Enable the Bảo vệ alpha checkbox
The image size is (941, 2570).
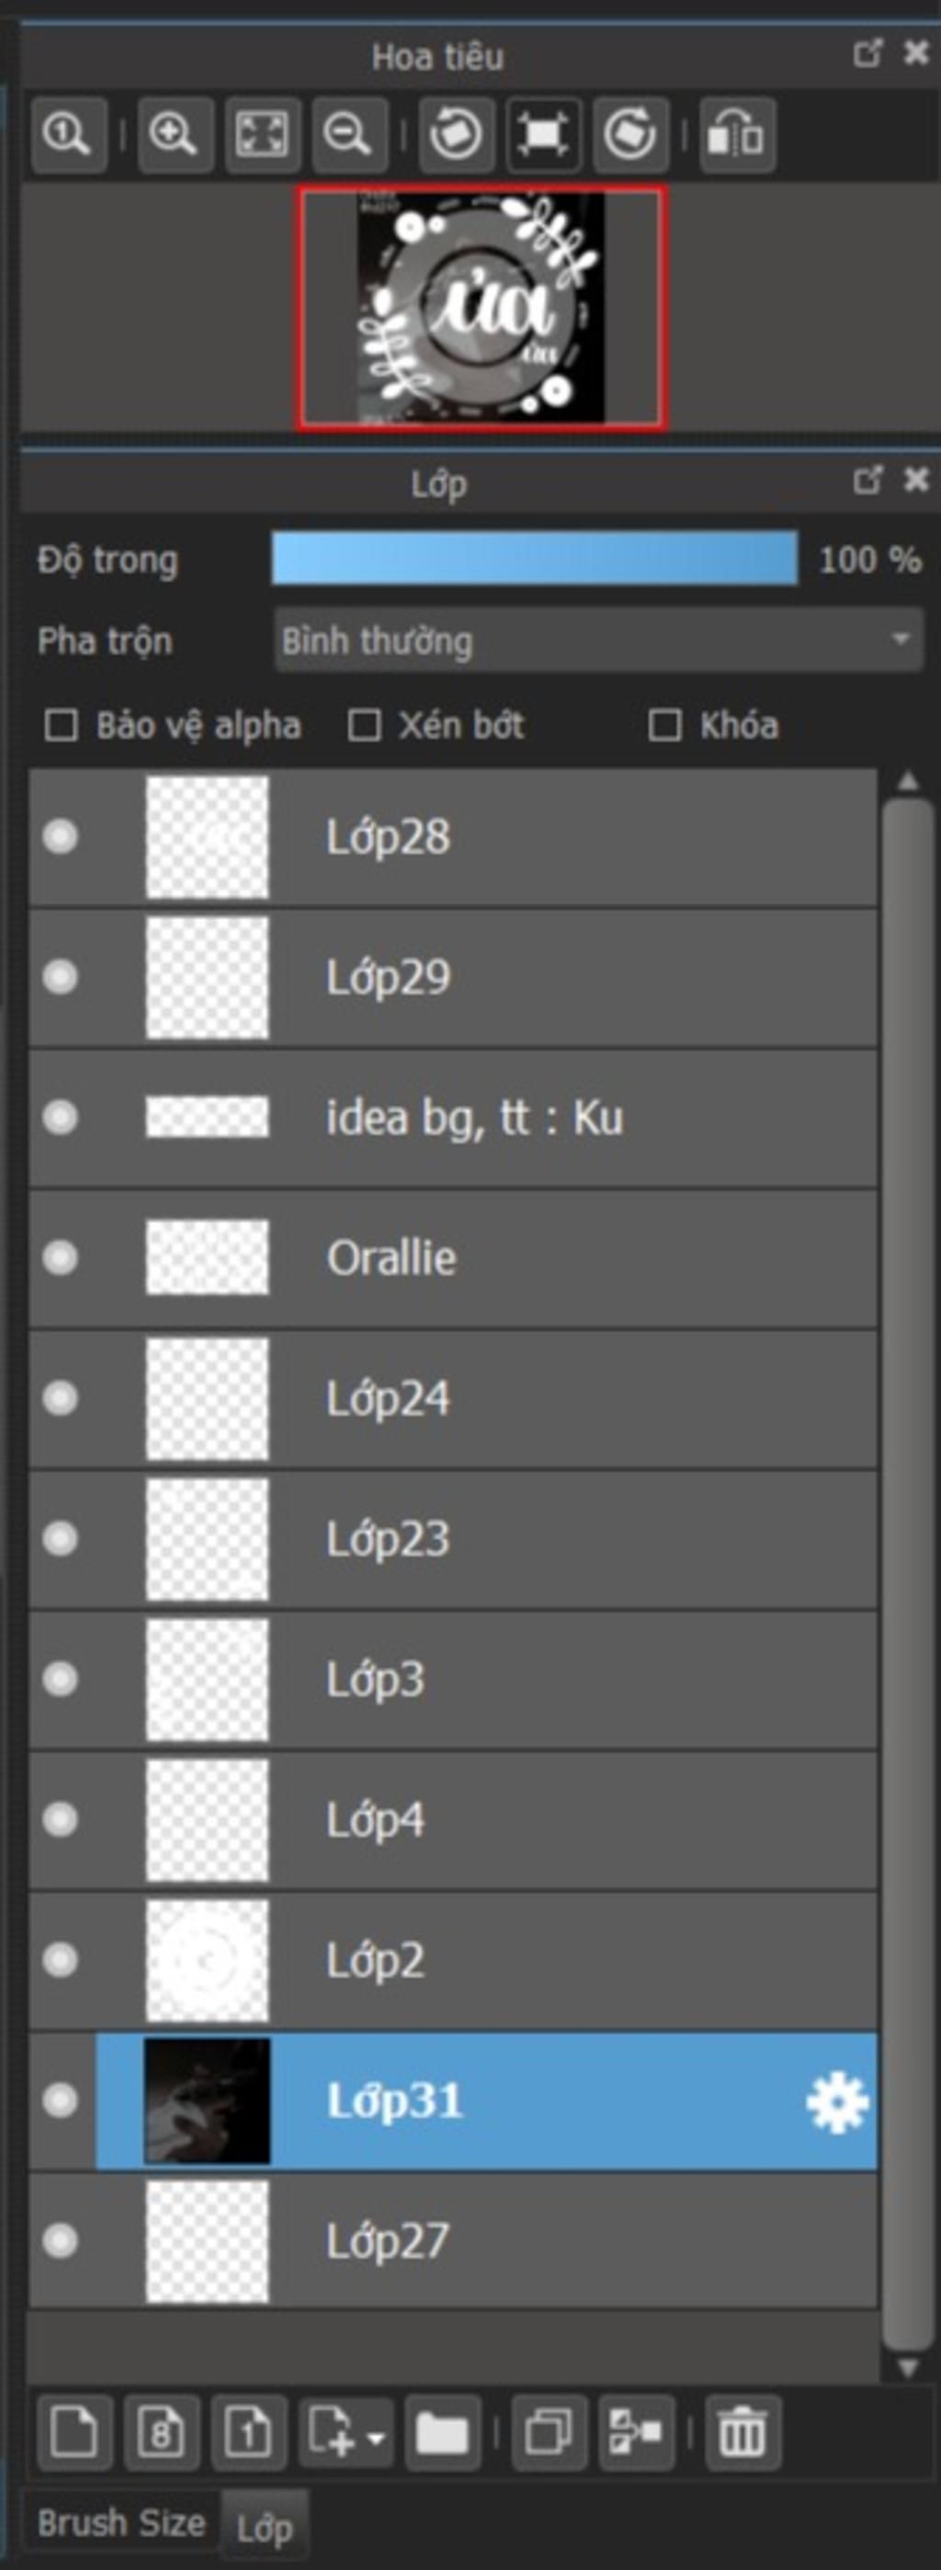[x=61, y=725]
